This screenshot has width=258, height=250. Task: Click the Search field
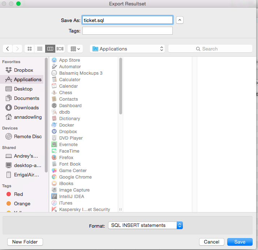[210, 49]
